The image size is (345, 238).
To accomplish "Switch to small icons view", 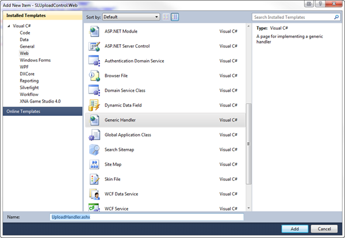I will pyautogui.click(x=166, y=17).
